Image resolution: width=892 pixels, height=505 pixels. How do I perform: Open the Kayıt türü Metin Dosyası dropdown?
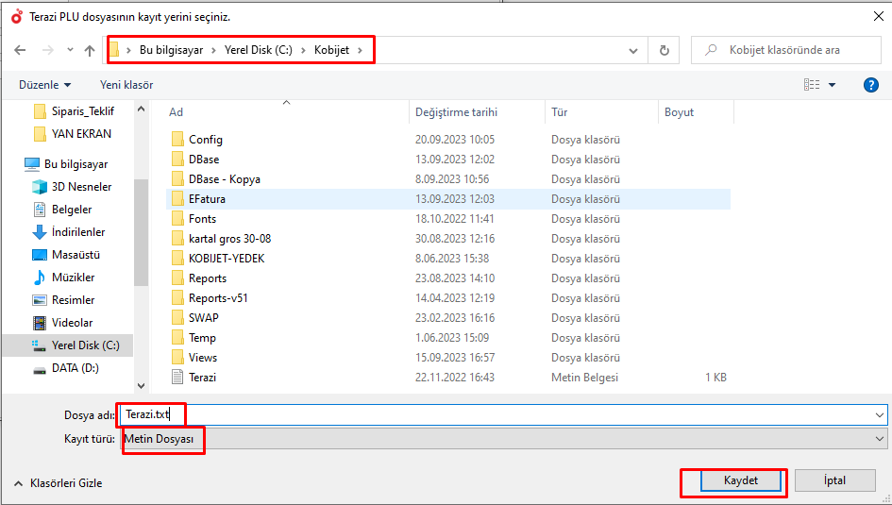click(x=505, y=439)
